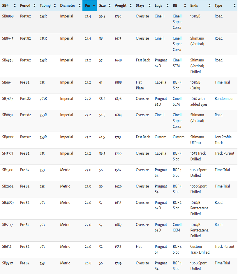Click the sort arrows next to Lugs
The width and height of the screenshot is (238, 274).
coord(168,6)
